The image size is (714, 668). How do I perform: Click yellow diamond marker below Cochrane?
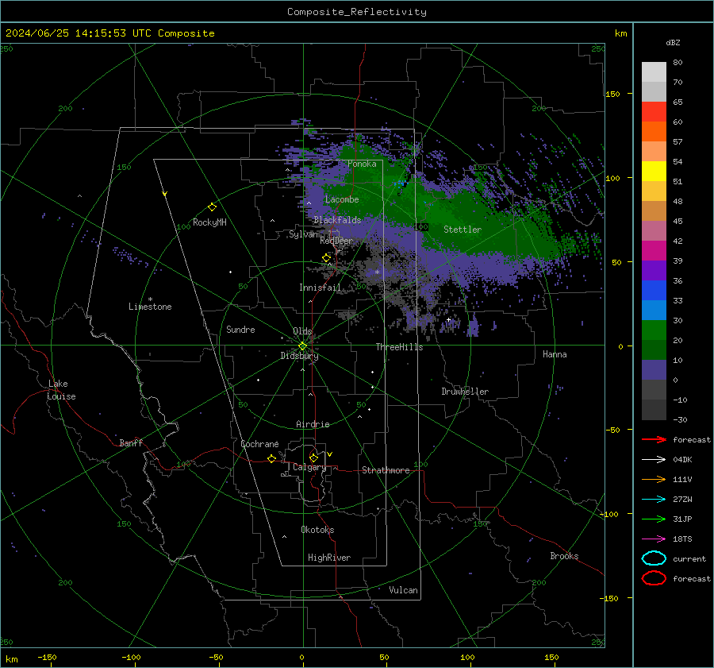[271, 458]
